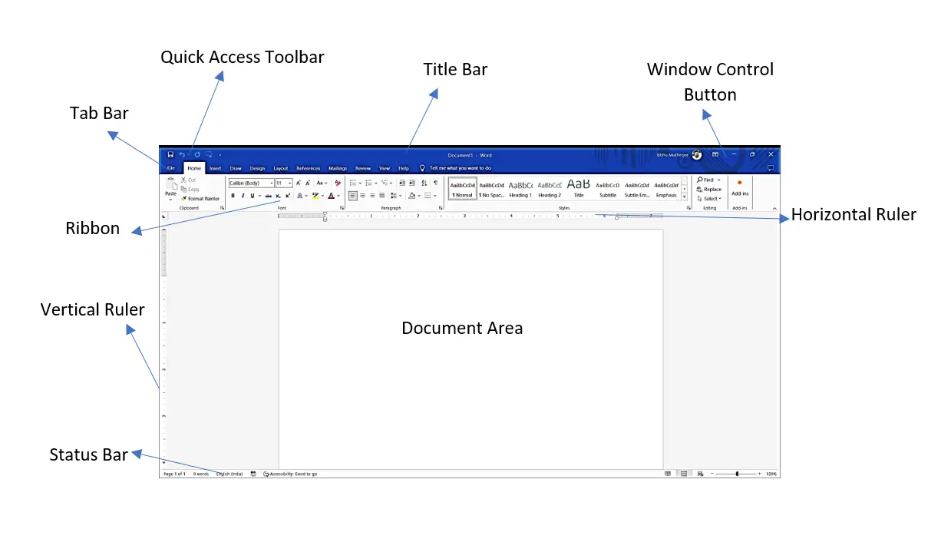Open the Help tab
The image size is (941, 542).
pos(404,168)
